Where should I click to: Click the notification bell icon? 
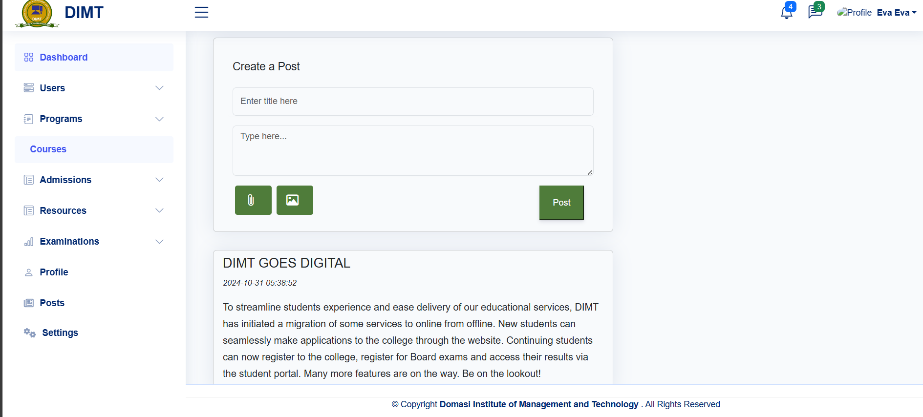pyautogui.click(x=786, y=13)
